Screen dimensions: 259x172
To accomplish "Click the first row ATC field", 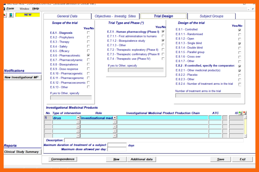I will 215,118.
